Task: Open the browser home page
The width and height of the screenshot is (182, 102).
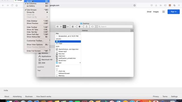Action: [16, 5]
